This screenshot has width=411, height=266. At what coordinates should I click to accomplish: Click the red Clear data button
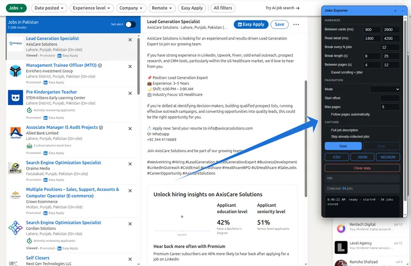[x=362, y=168]
